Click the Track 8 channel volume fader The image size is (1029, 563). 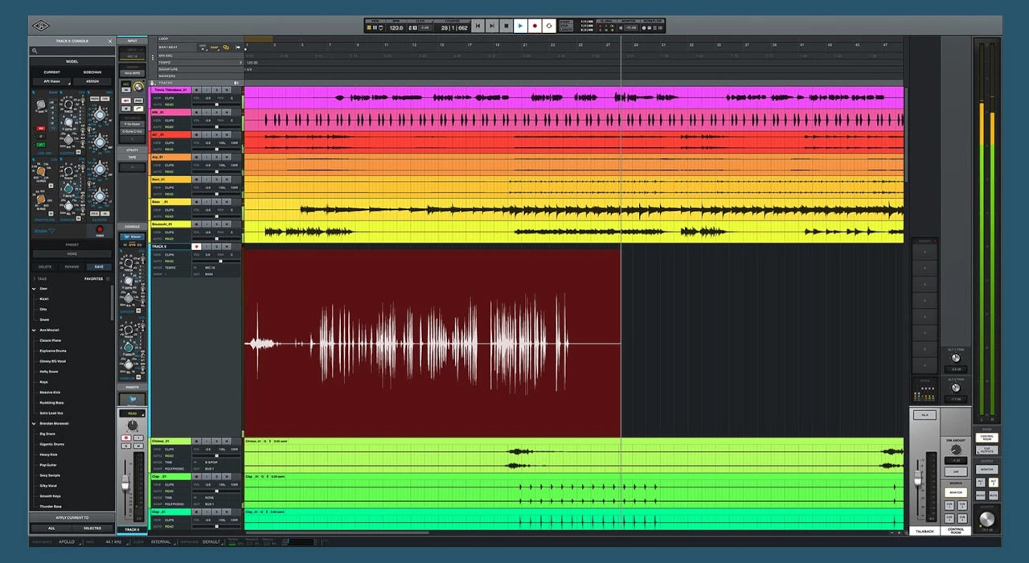pyautogui.click(x=125, y=483)
